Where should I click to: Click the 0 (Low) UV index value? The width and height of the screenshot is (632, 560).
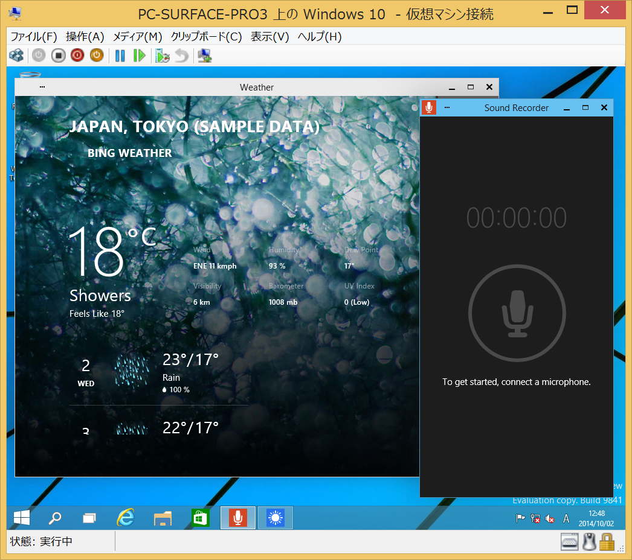coord(356,302)
